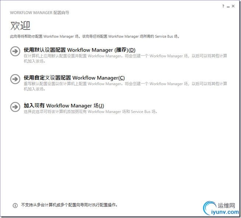
Task: Click description text under custom settings option
Action: 125,86
